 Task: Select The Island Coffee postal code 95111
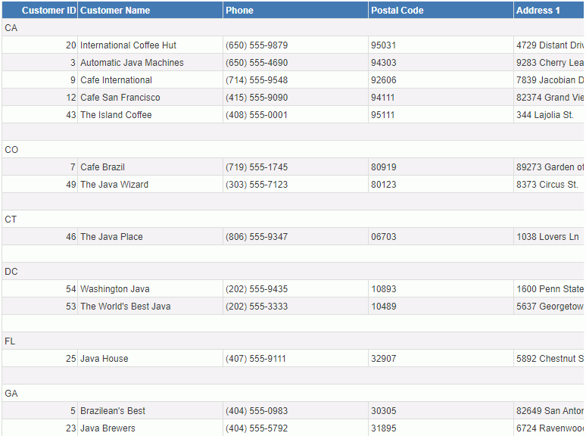coord(383,115)
